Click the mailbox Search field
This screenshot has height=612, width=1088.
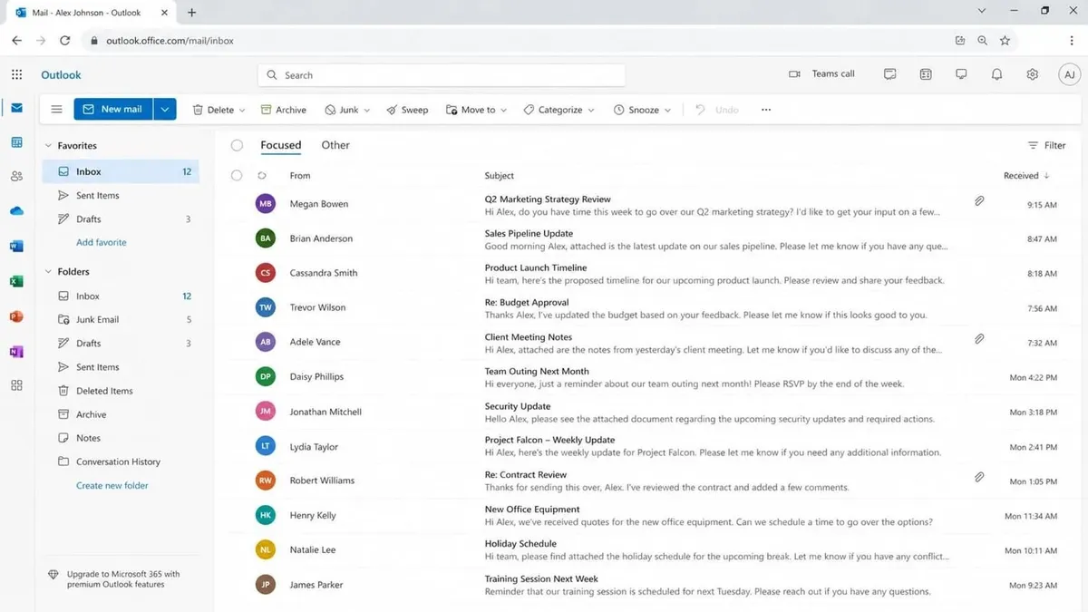click(442, 75)
